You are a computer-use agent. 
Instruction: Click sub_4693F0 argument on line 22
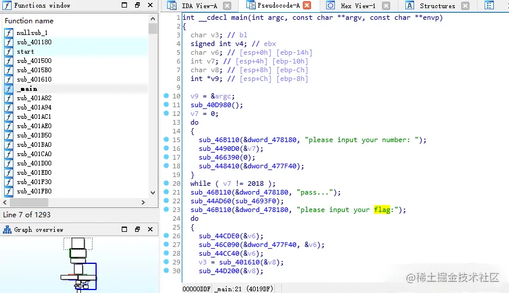[256, 201]
